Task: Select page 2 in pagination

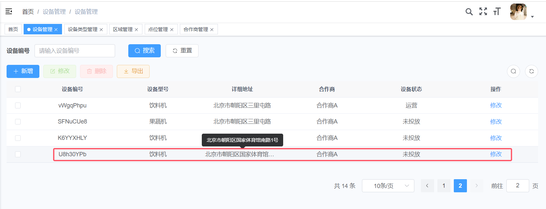Action: (x=460, y=186)
